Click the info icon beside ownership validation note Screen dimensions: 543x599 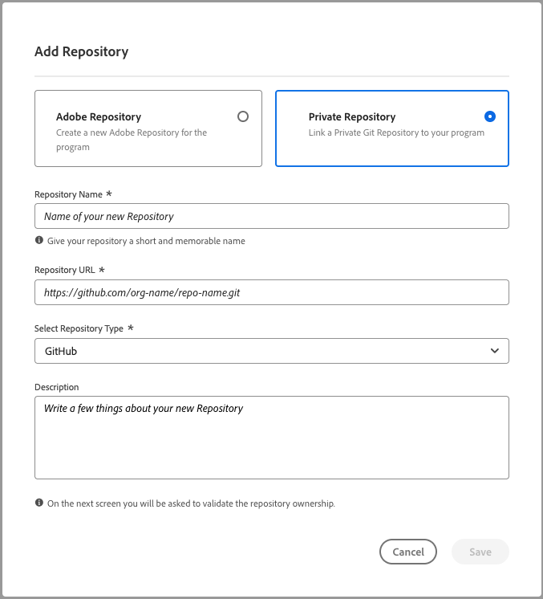click(39, 503)
